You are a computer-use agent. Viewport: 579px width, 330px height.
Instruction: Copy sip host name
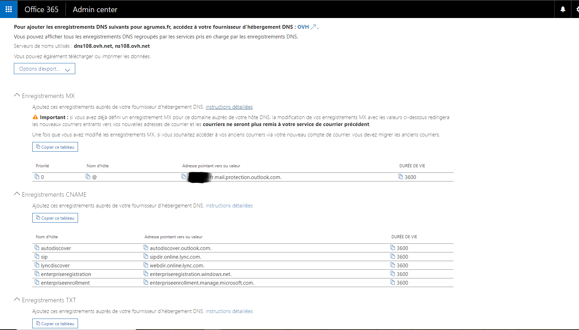pos(37,256)
